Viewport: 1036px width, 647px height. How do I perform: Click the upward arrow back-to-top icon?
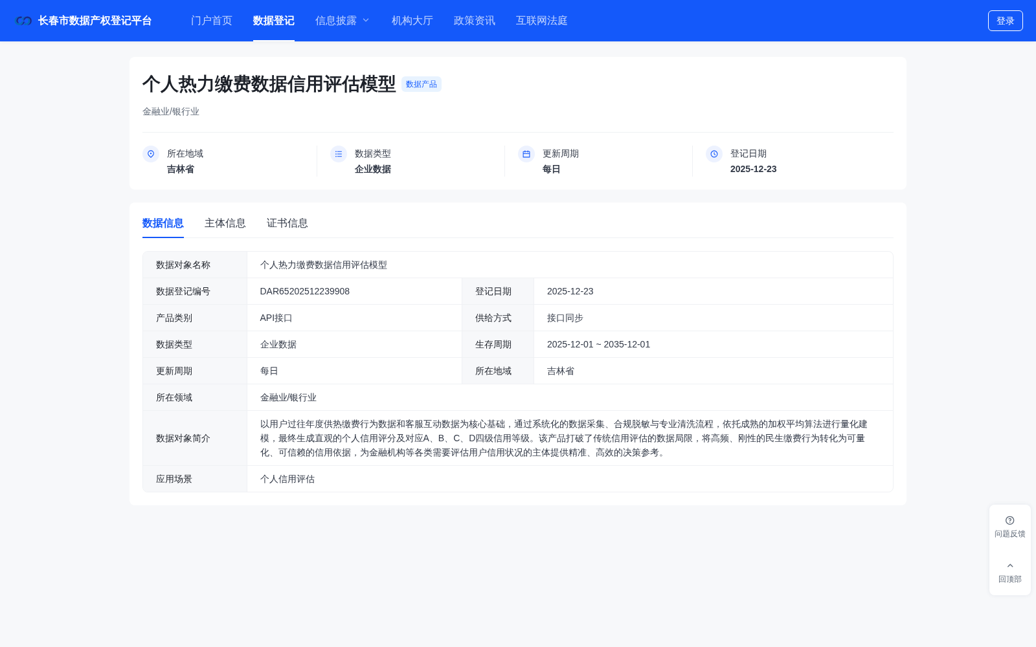(1010, 565)
